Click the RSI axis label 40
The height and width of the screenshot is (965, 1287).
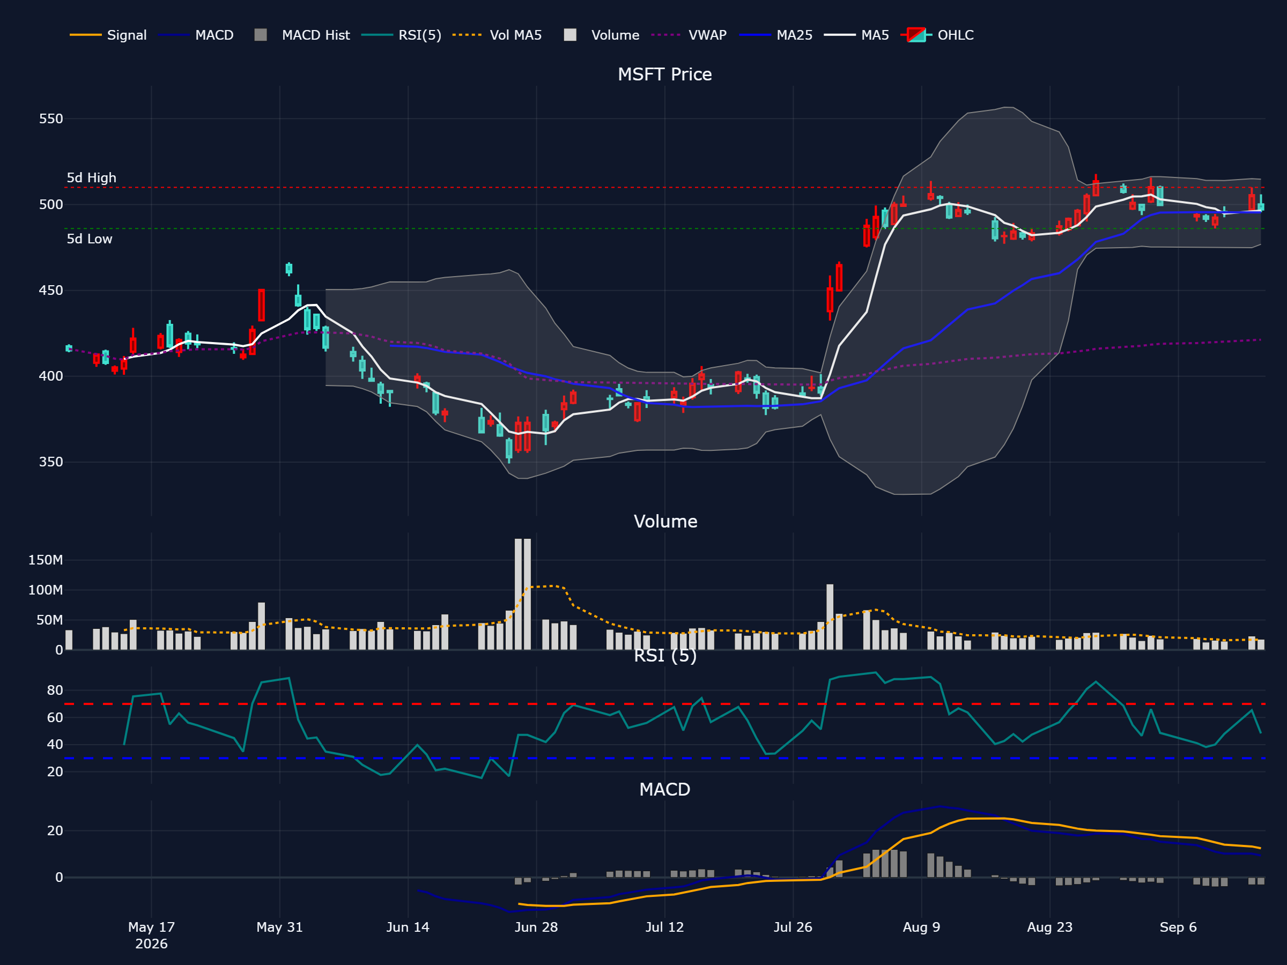point(55,745)
